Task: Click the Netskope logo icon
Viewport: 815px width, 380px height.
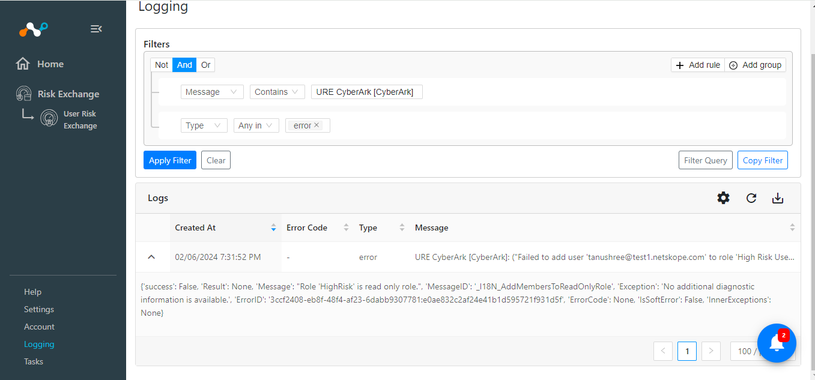Action: click(x=33, y=28)
